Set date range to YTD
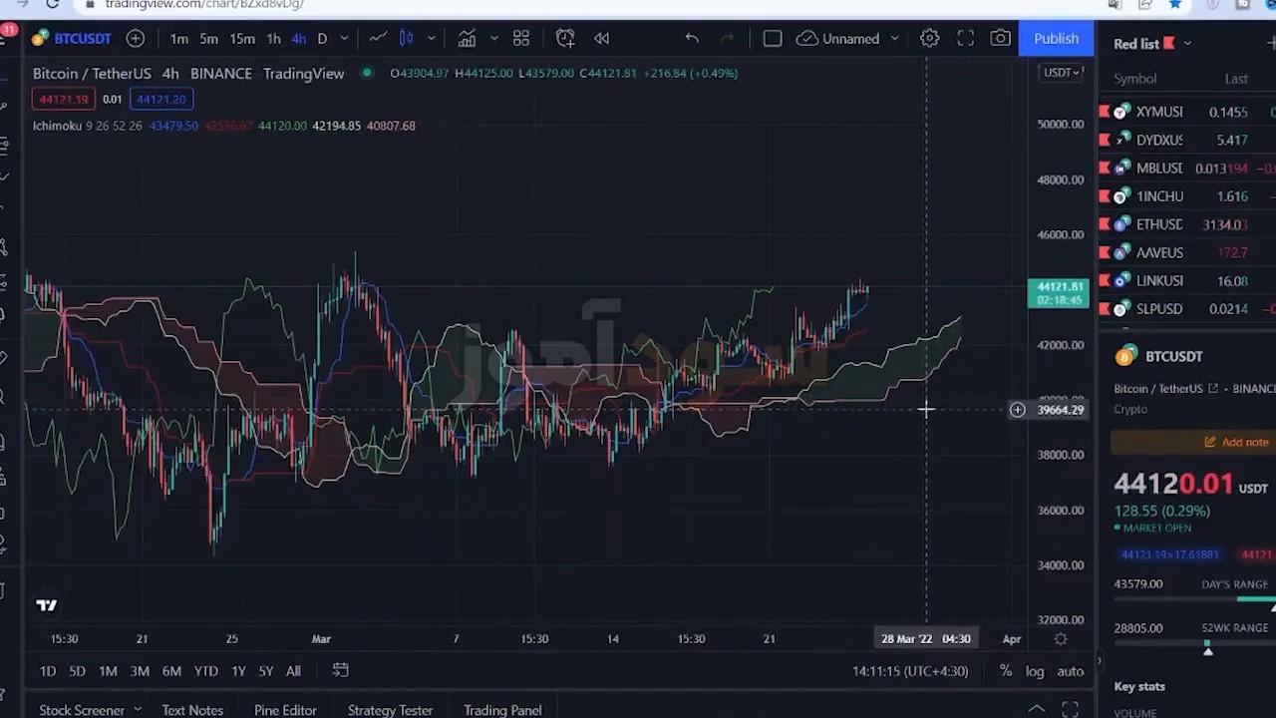 click(205, 671)
